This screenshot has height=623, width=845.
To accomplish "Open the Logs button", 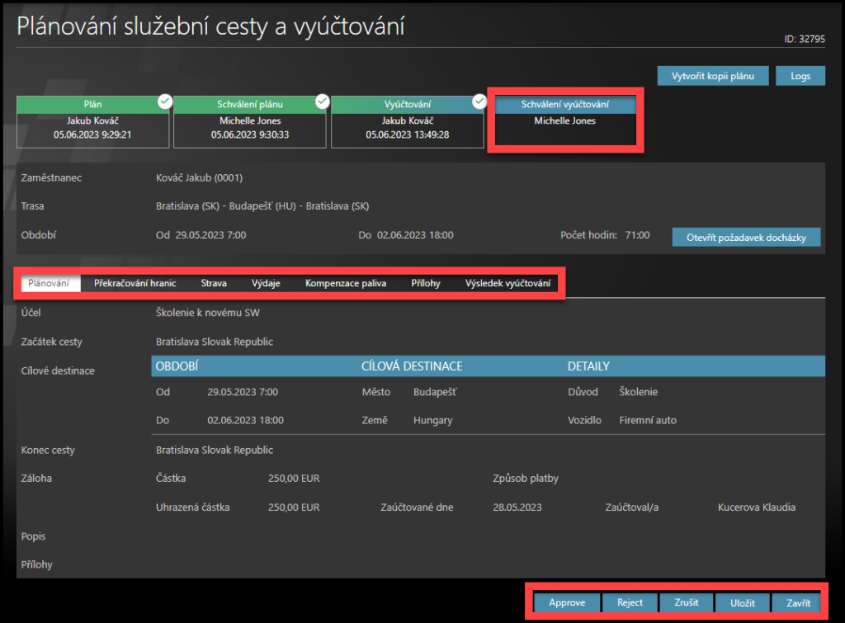I will (800, 75).
